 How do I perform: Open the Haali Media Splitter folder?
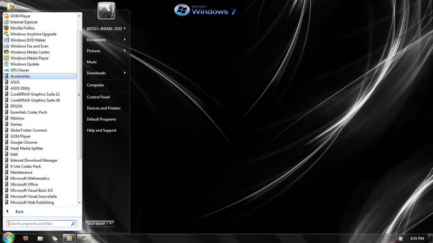[x=40, y=148]
